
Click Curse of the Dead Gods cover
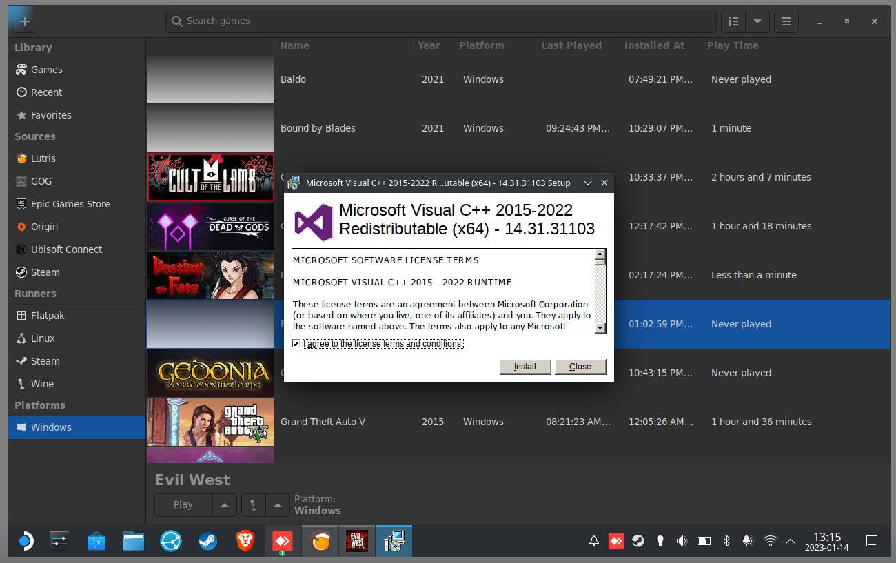point(211,226)
